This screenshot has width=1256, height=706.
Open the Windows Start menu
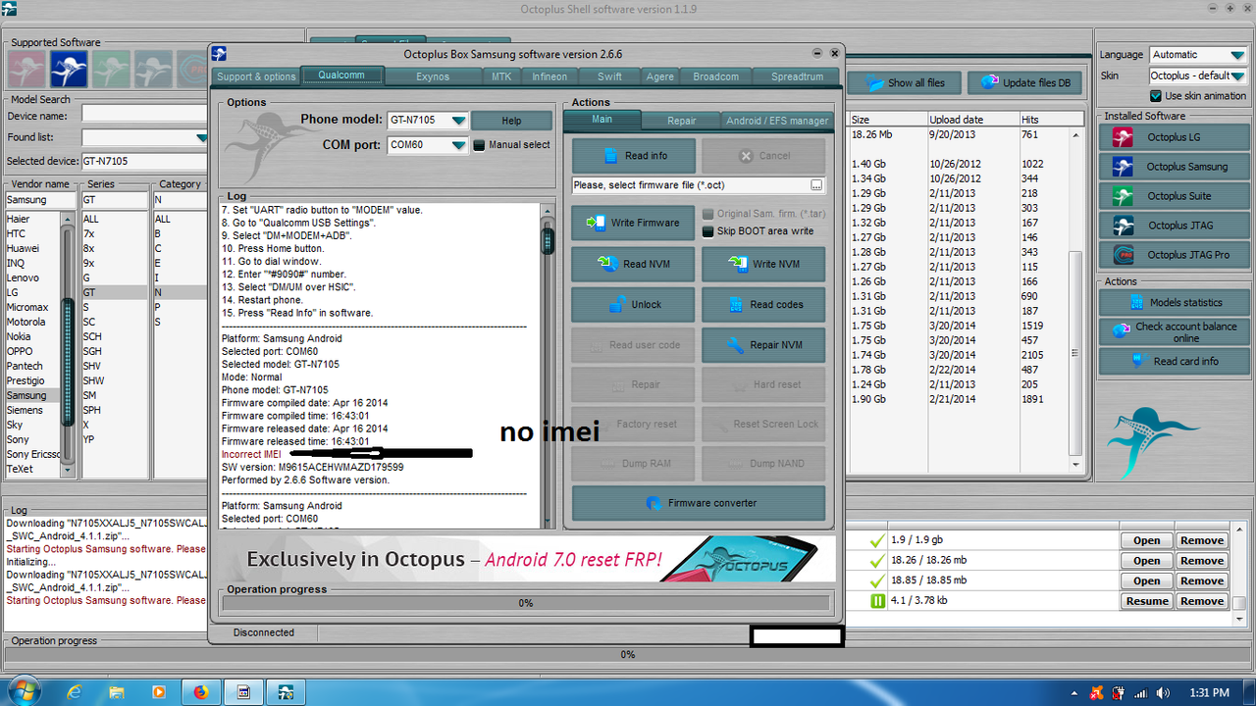pyautogui.click(x=22, y=692)
